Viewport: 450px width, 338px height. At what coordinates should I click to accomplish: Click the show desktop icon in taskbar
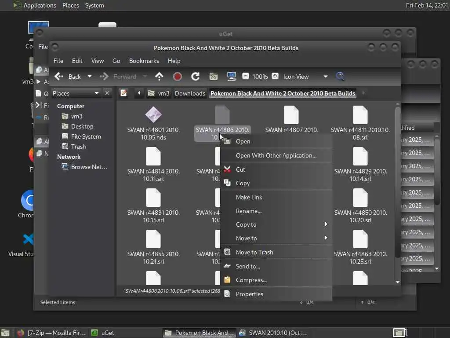pyautogui.click(x=5, y=333)
